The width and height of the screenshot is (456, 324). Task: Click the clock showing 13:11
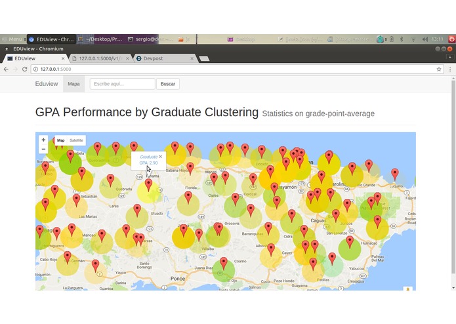tap(438, 39)
